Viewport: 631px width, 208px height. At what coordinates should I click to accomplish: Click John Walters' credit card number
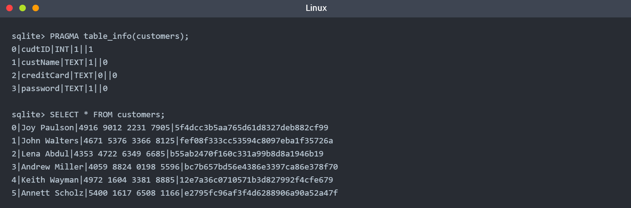pos(129,141)
